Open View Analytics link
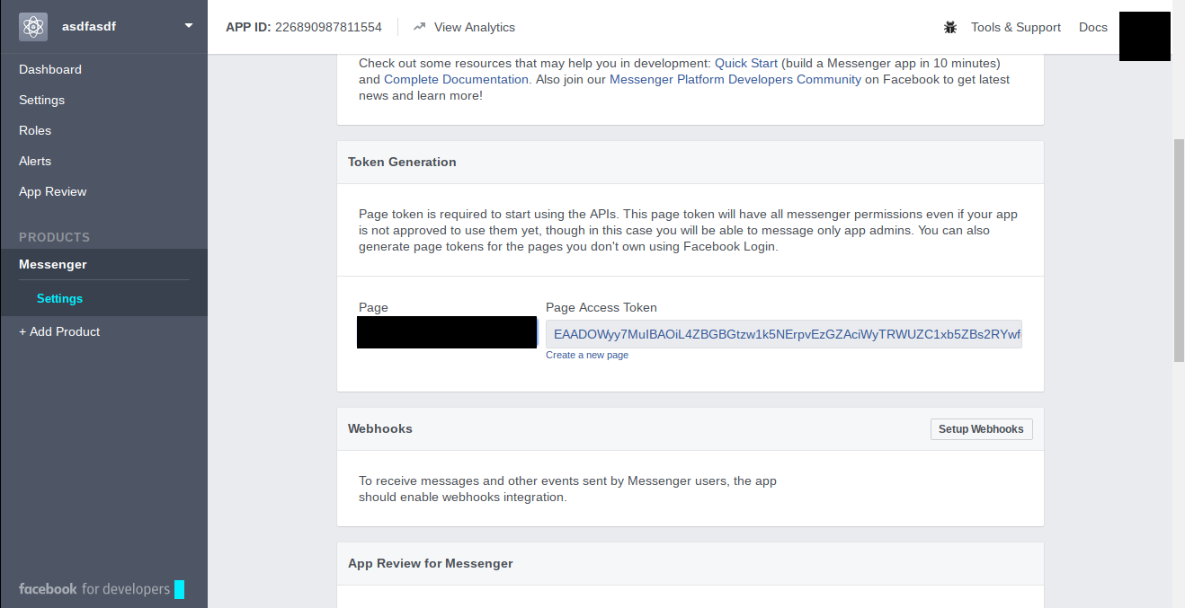The width and height of the screenshot is (1185, 608). (475, 27)
